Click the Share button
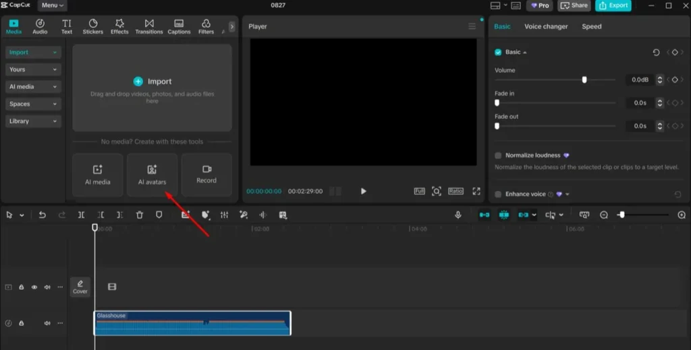This screenshot has height=350, width=691. [x=574, y=5]
